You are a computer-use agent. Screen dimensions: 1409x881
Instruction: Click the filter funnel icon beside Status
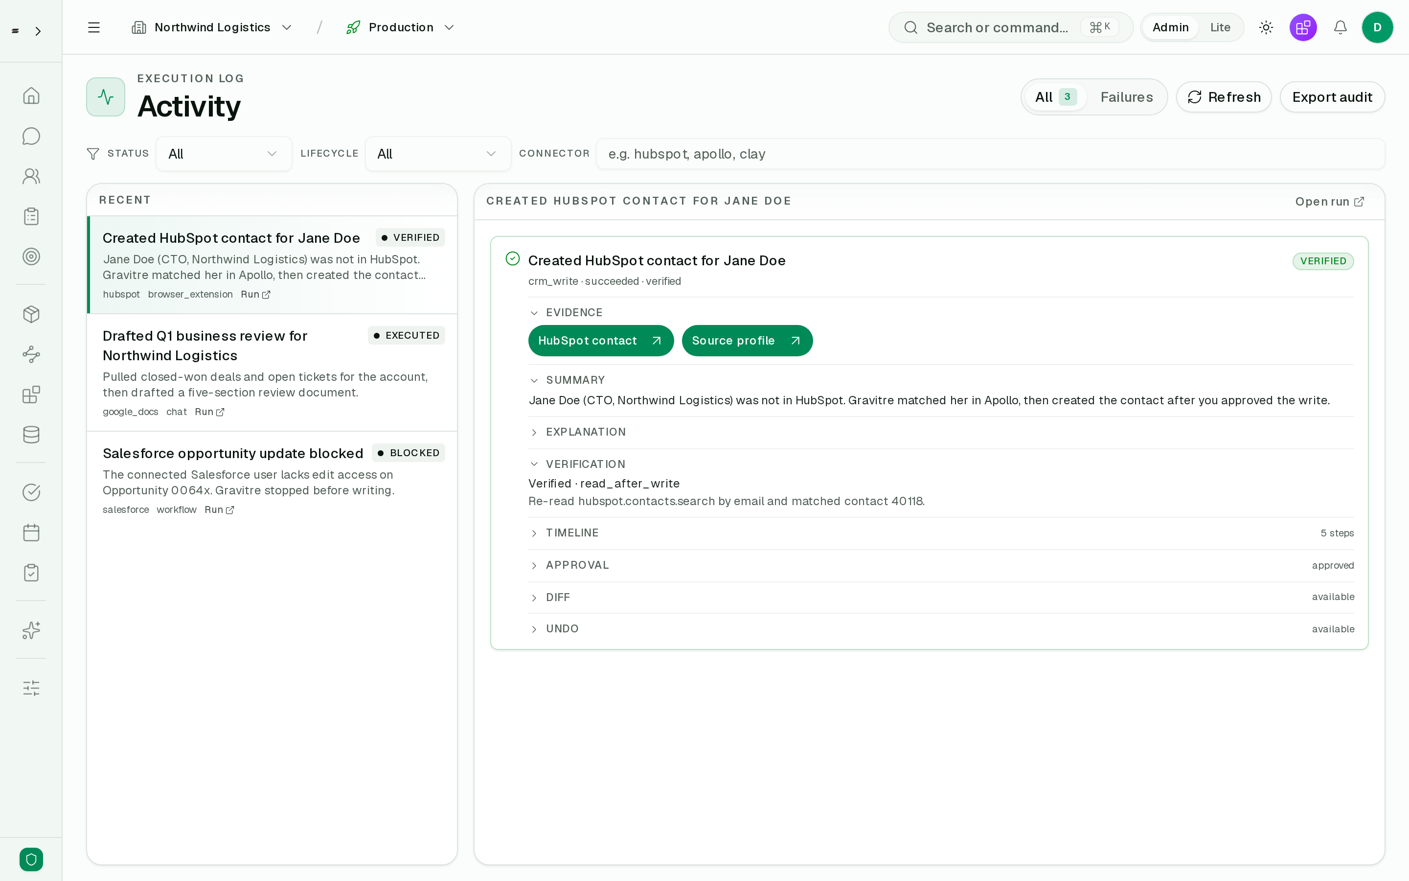coord(92,154)
